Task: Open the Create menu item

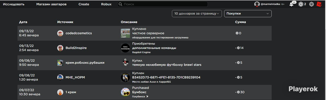Action: click(x=84, y=4)
